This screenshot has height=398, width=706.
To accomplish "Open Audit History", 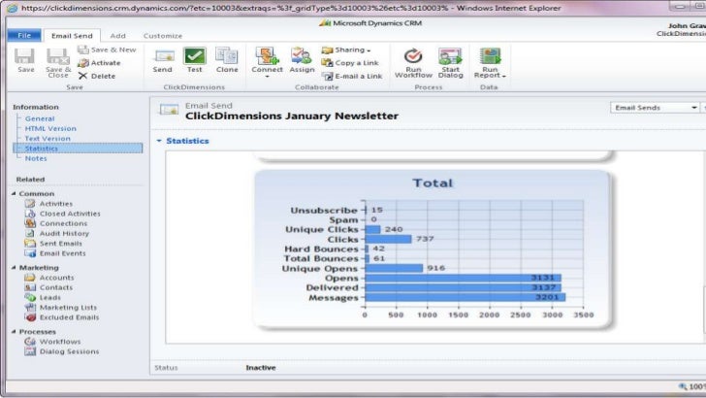I will pos(64,233).
